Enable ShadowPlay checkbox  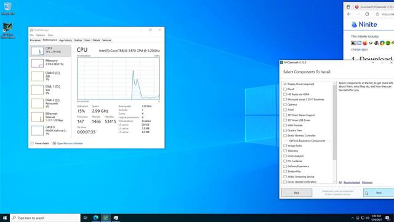(285, 171)
